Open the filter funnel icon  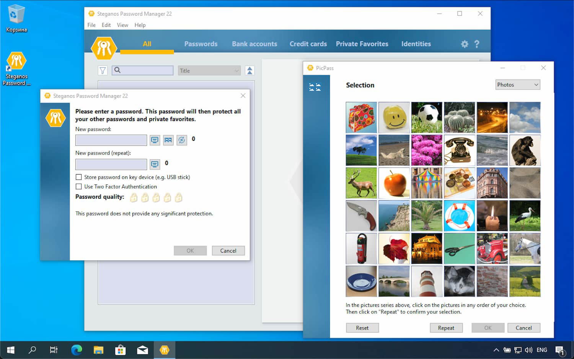102,70
